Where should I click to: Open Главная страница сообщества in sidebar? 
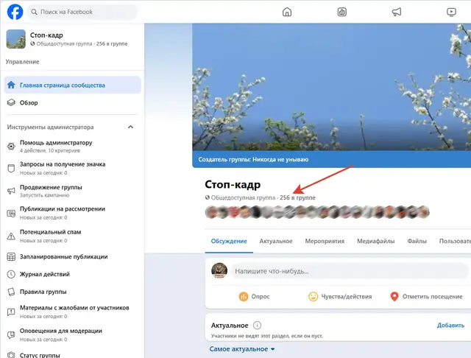(x=72, y=85)
